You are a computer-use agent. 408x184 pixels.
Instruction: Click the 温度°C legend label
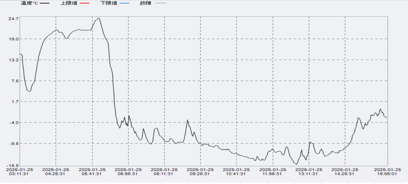(29, 3)
